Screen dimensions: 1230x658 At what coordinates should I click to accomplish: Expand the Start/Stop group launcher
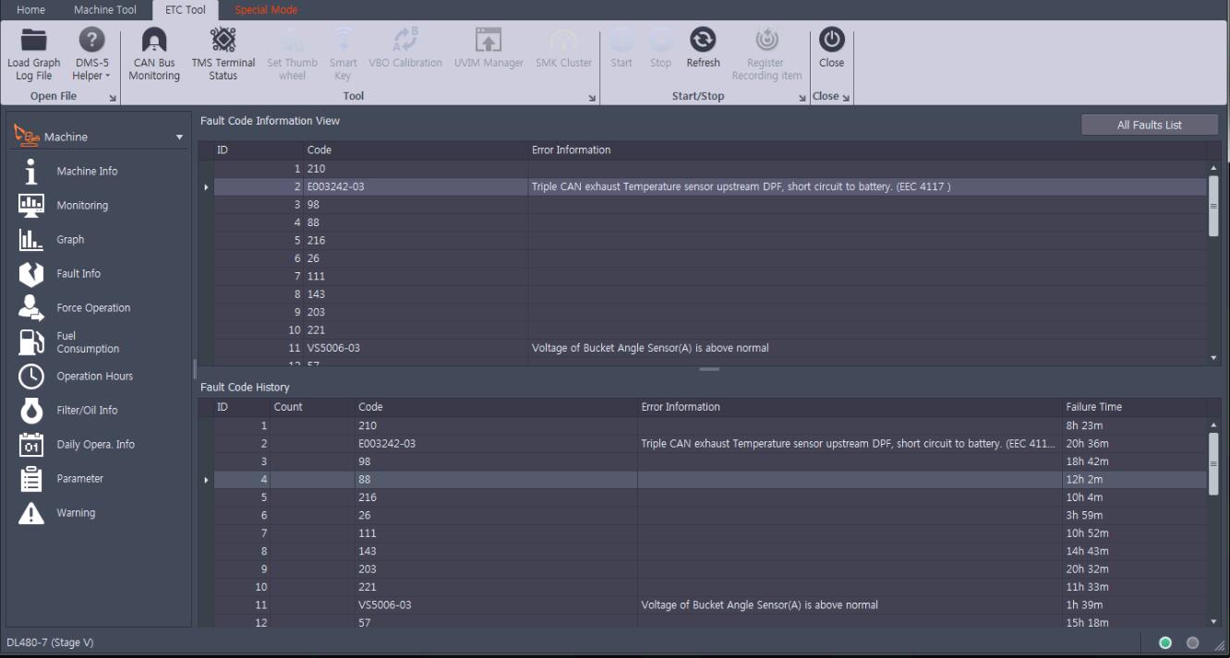point(802,97)
